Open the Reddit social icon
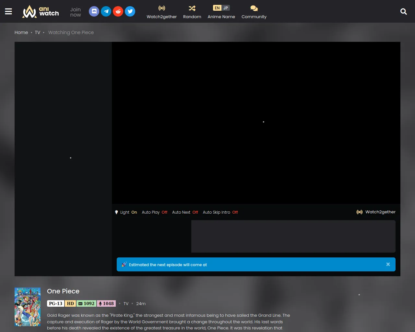This screenshot has height=332, width=415. [118, 11]
